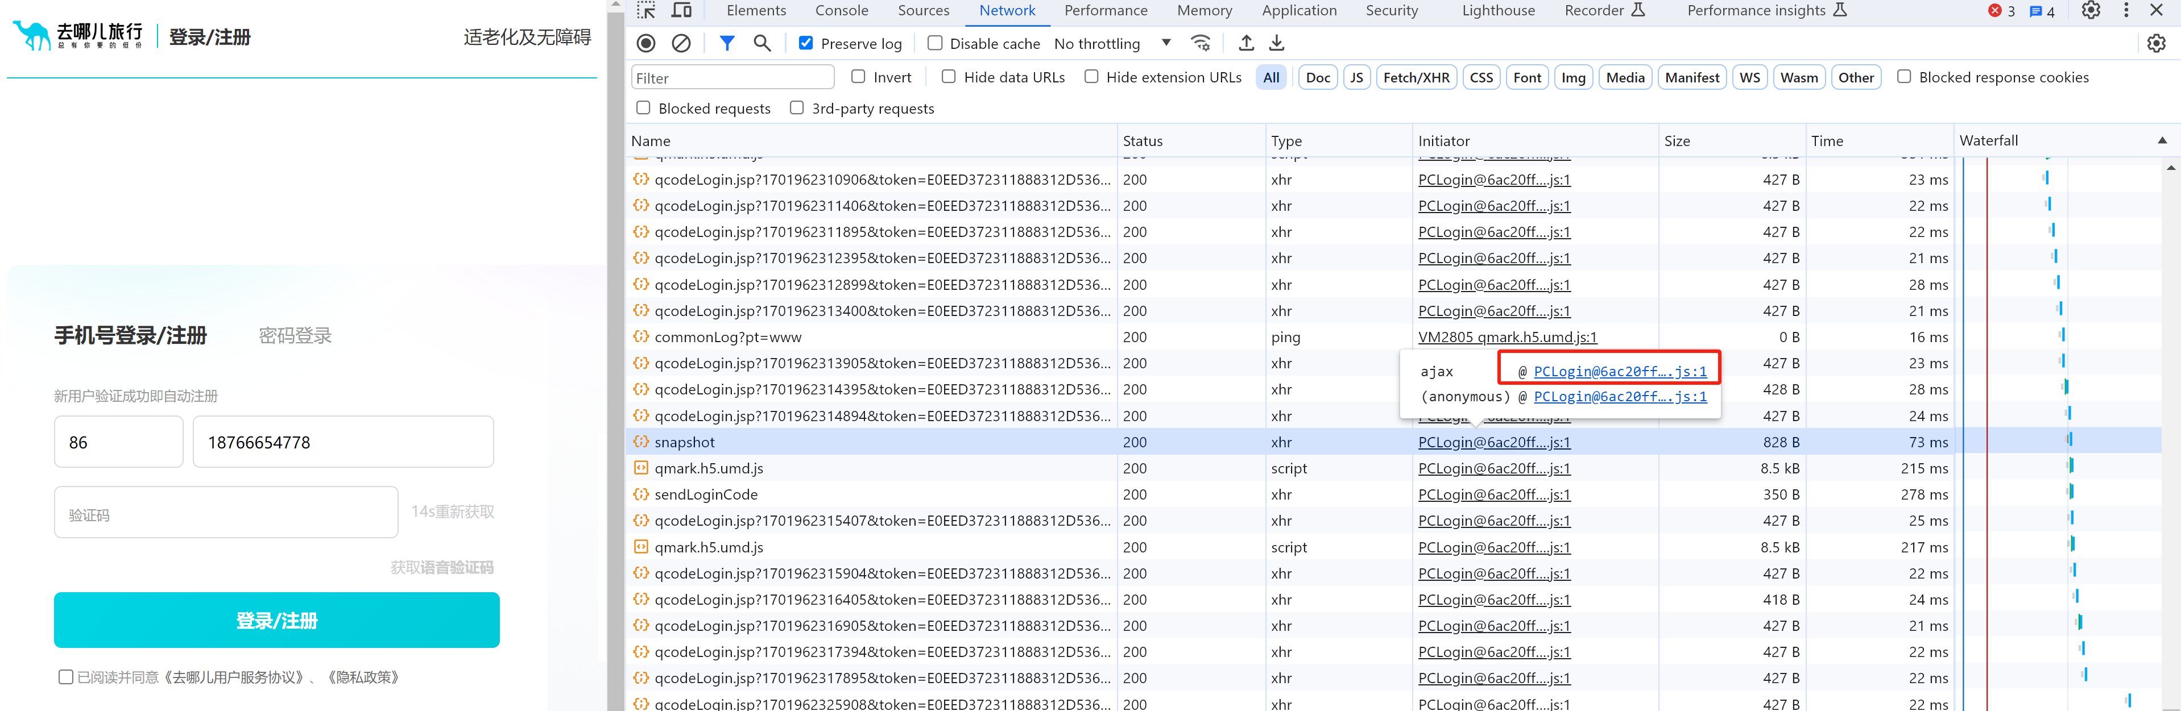Check Blocked requests

tap(643, 109)
